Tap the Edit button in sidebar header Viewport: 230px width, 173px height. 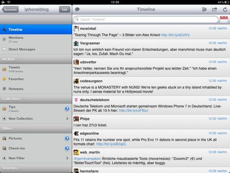pos(64,10)
